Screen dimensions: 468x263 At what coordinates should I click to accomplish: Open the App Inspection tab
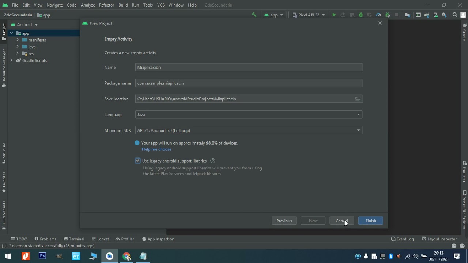[x=158, y=239]
